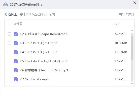
Task: Click music icon for The City The Light
Action: (x=16, y=61)
